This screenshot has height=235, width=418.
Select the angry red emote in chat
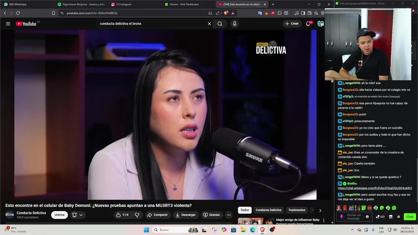point(370,208)
